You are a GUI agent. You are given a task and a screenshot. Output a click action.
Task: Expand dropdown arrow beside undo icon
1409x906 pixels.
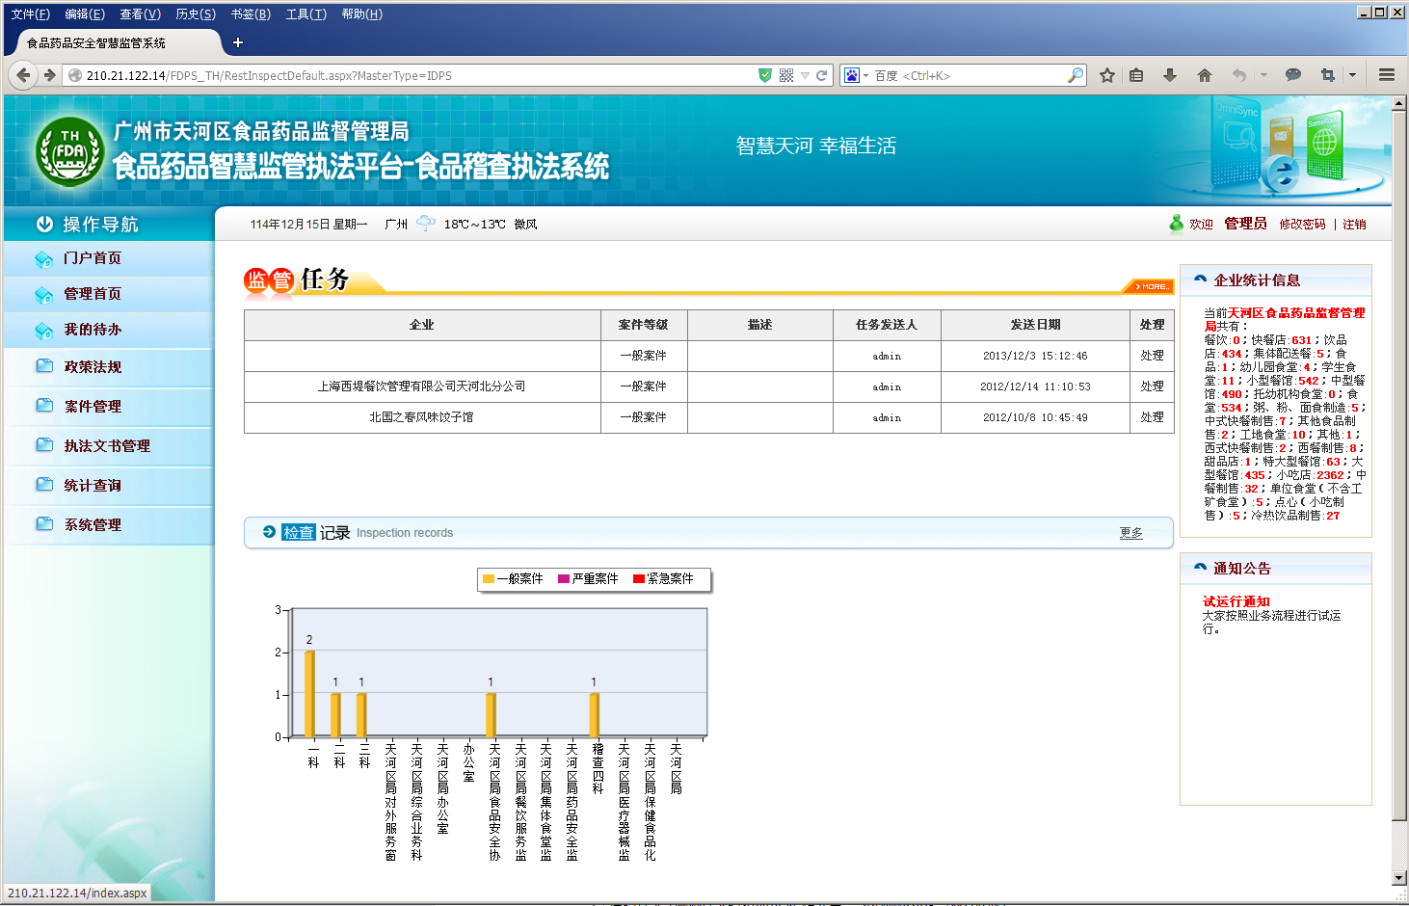point(1263,75)
